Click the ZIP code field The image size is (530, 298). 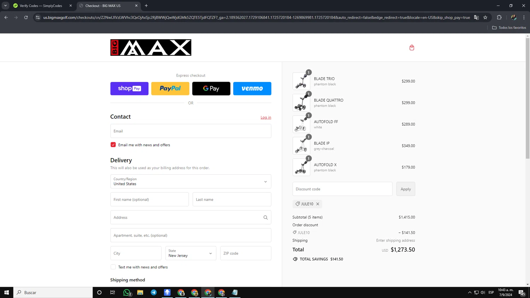(x=246, y=253)
